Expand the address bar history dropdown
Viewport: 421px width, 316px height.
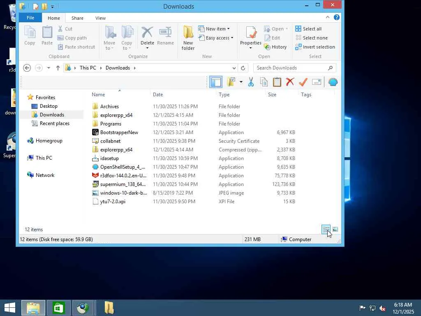coord(234,68)
